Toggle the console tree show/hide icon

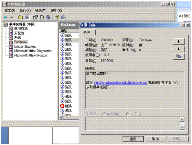coord(27,17)
